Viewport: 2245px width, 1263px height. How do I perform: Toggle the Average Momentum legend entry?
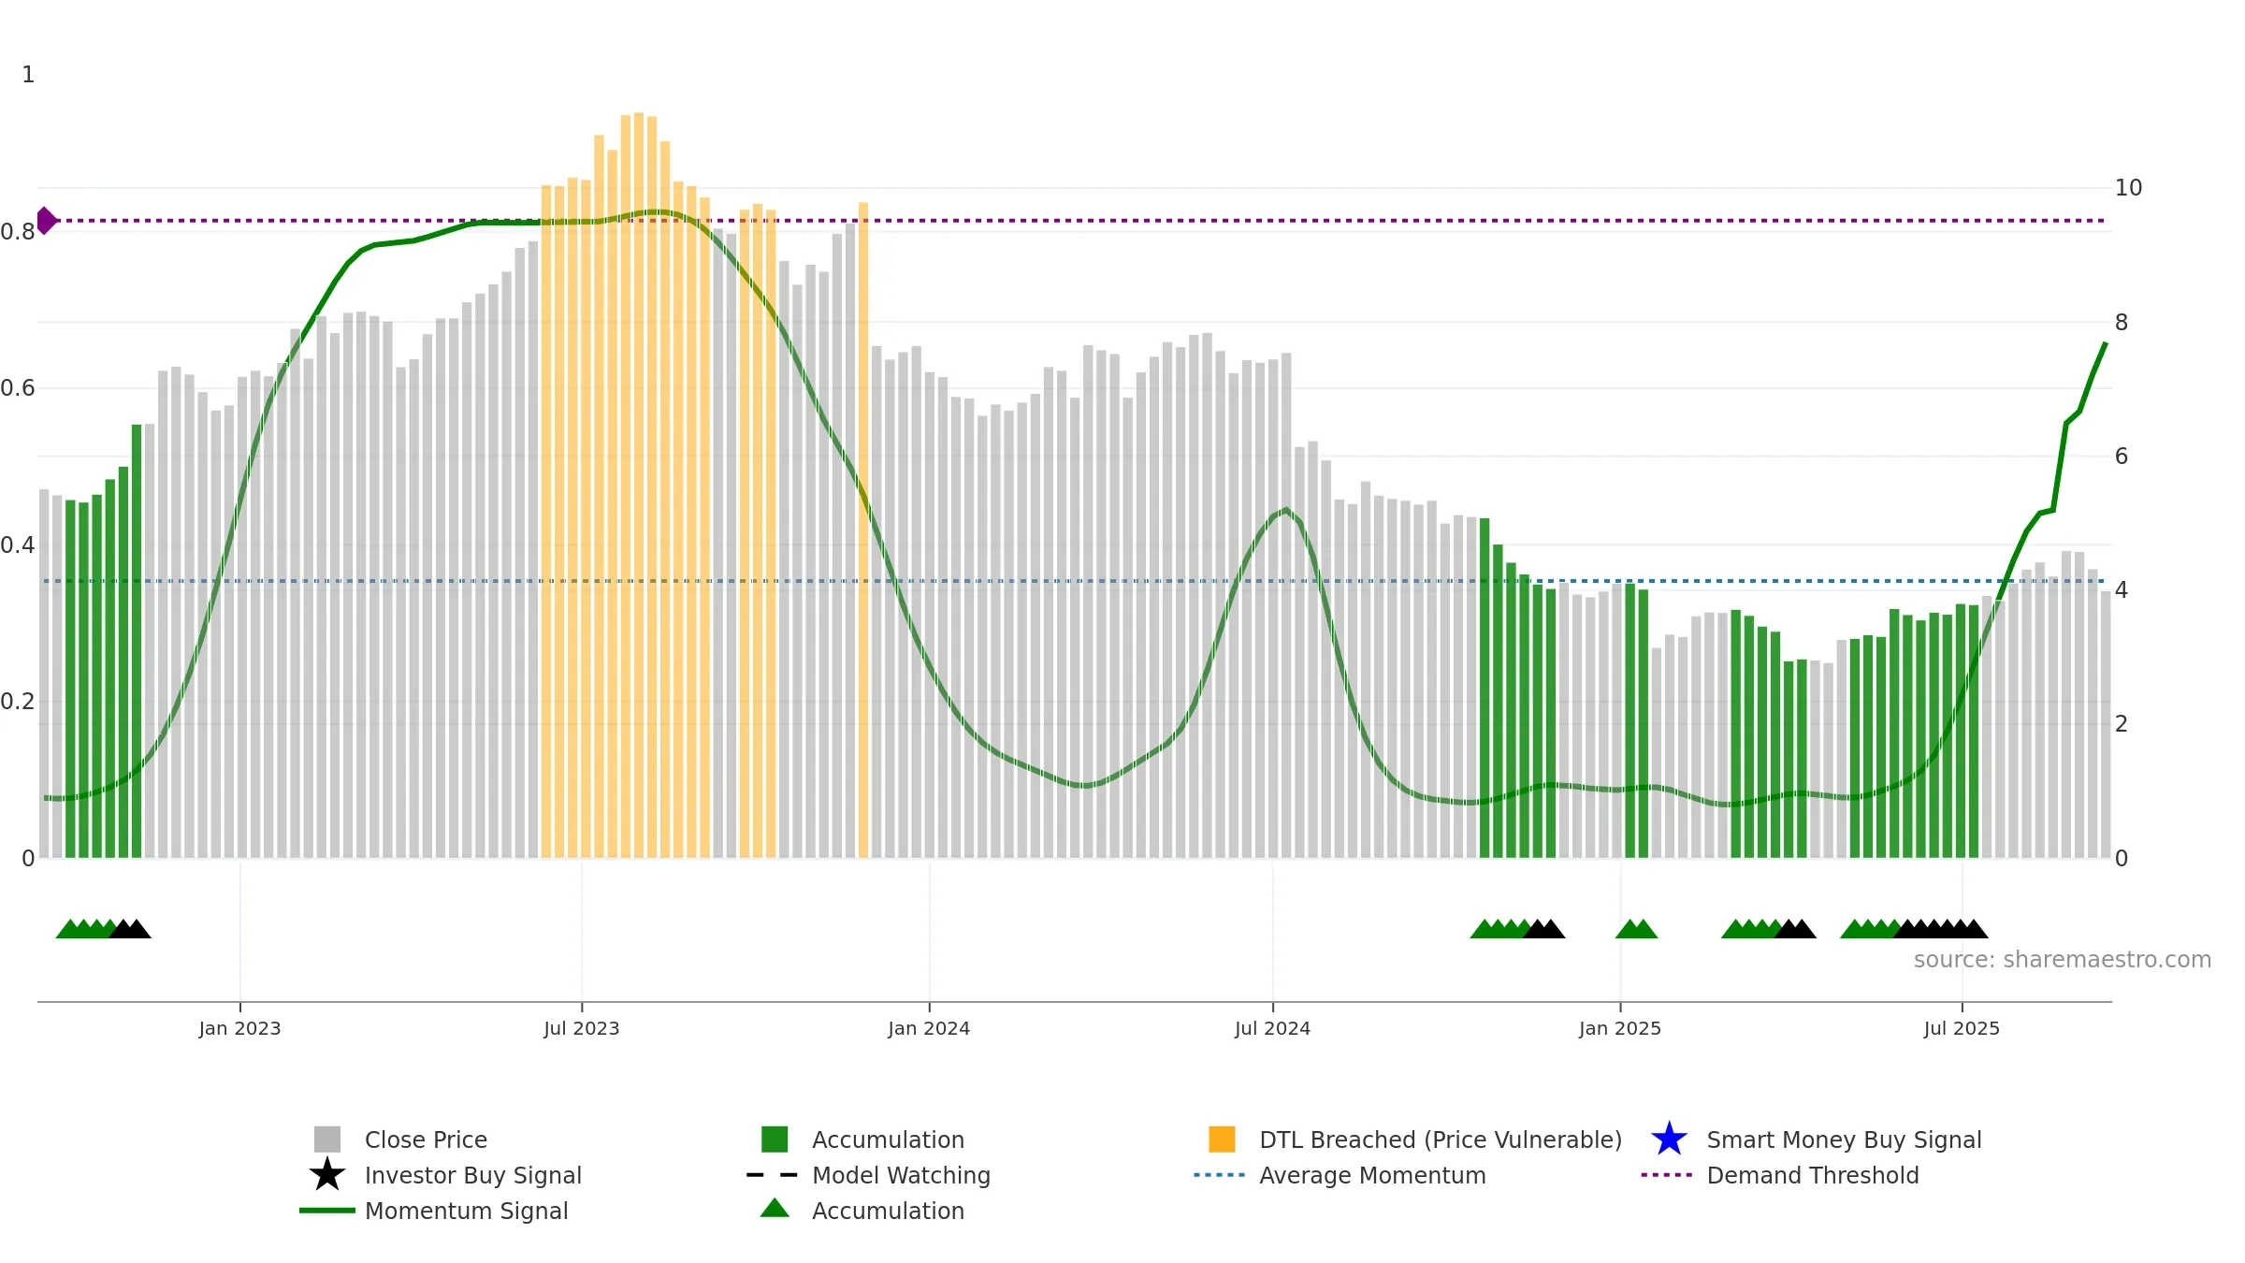coord(1372,1175)
